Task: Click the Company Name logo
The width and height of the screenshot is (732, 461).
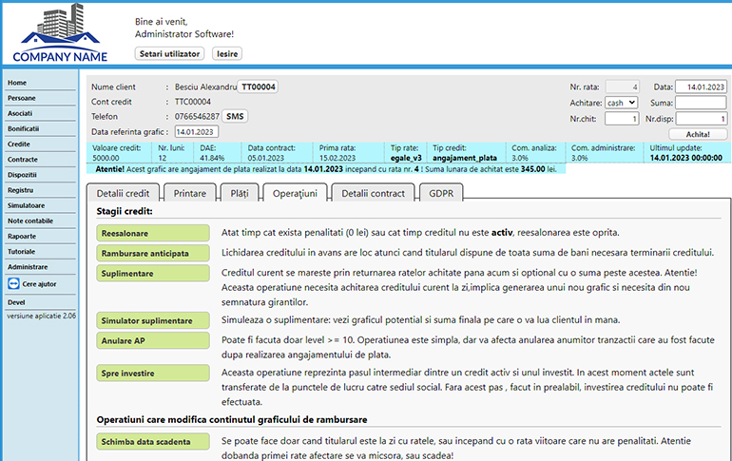Action: 60,32
